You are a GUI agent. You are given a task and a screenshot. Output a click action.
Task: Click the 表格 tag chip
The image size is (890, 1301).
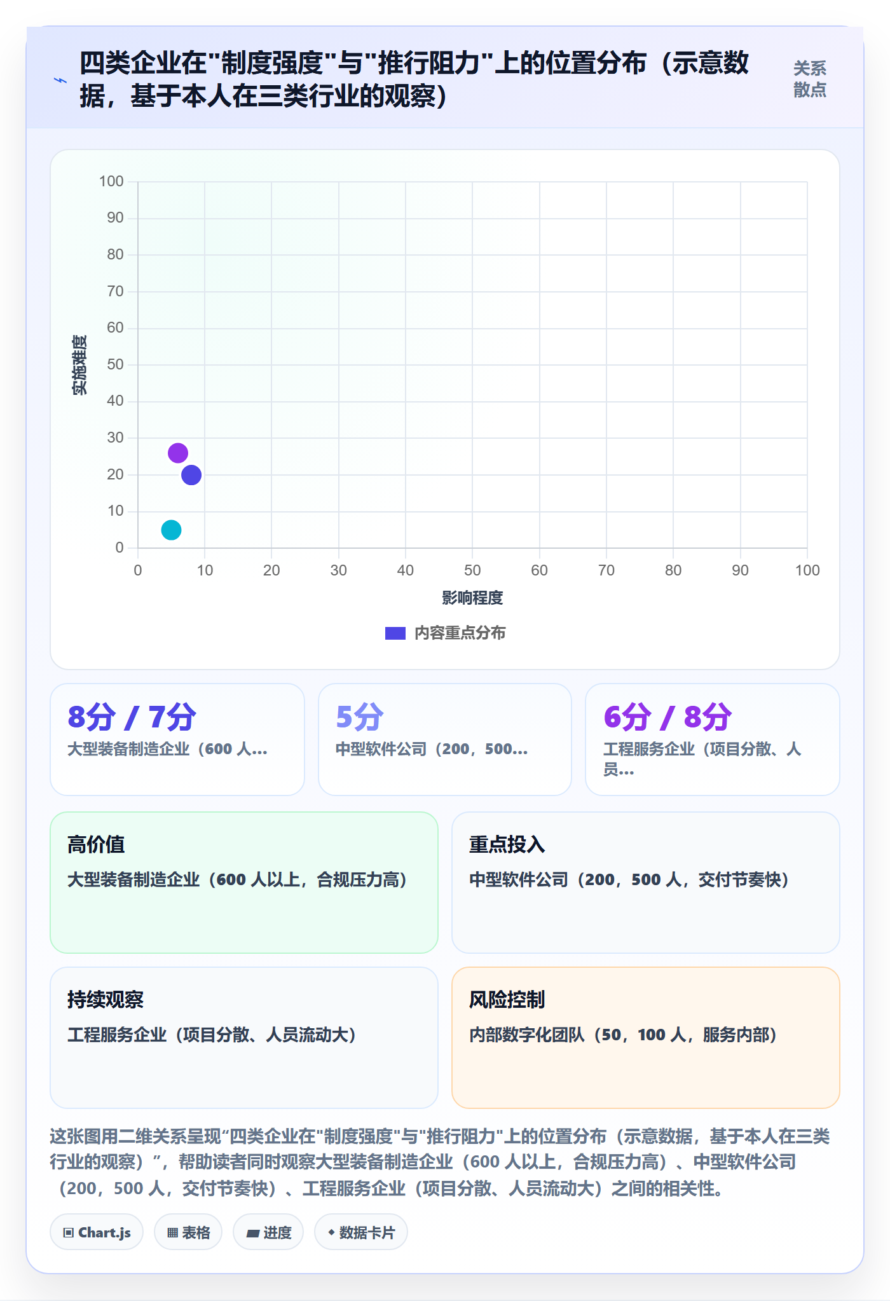(x=188, y=1232)
